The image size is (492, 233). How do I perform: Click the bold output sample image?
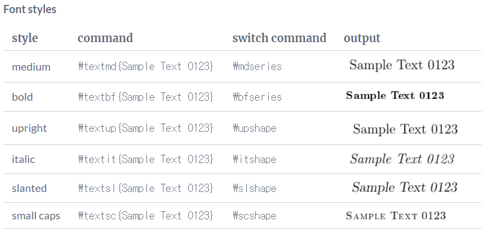395,96
